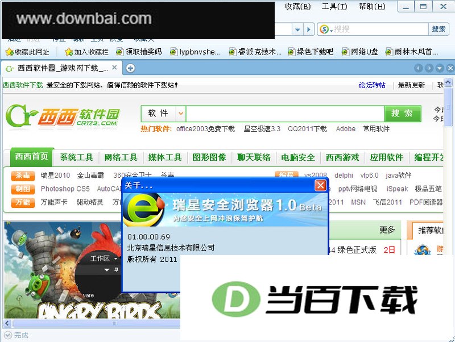This screenshot has width=455, height=342.
Task: Select the 西西游戏 nav tab
Action: click(342, 157)
